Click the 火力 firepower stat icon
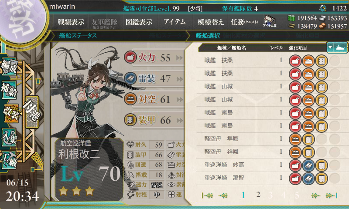Image resolution: width=349 pixels, height=209 pixels. [130, 57]
